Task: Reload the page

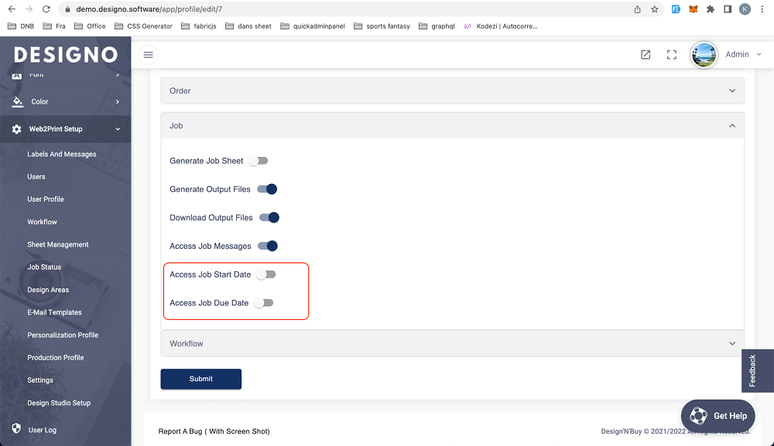Action: [x=46, y=9]
